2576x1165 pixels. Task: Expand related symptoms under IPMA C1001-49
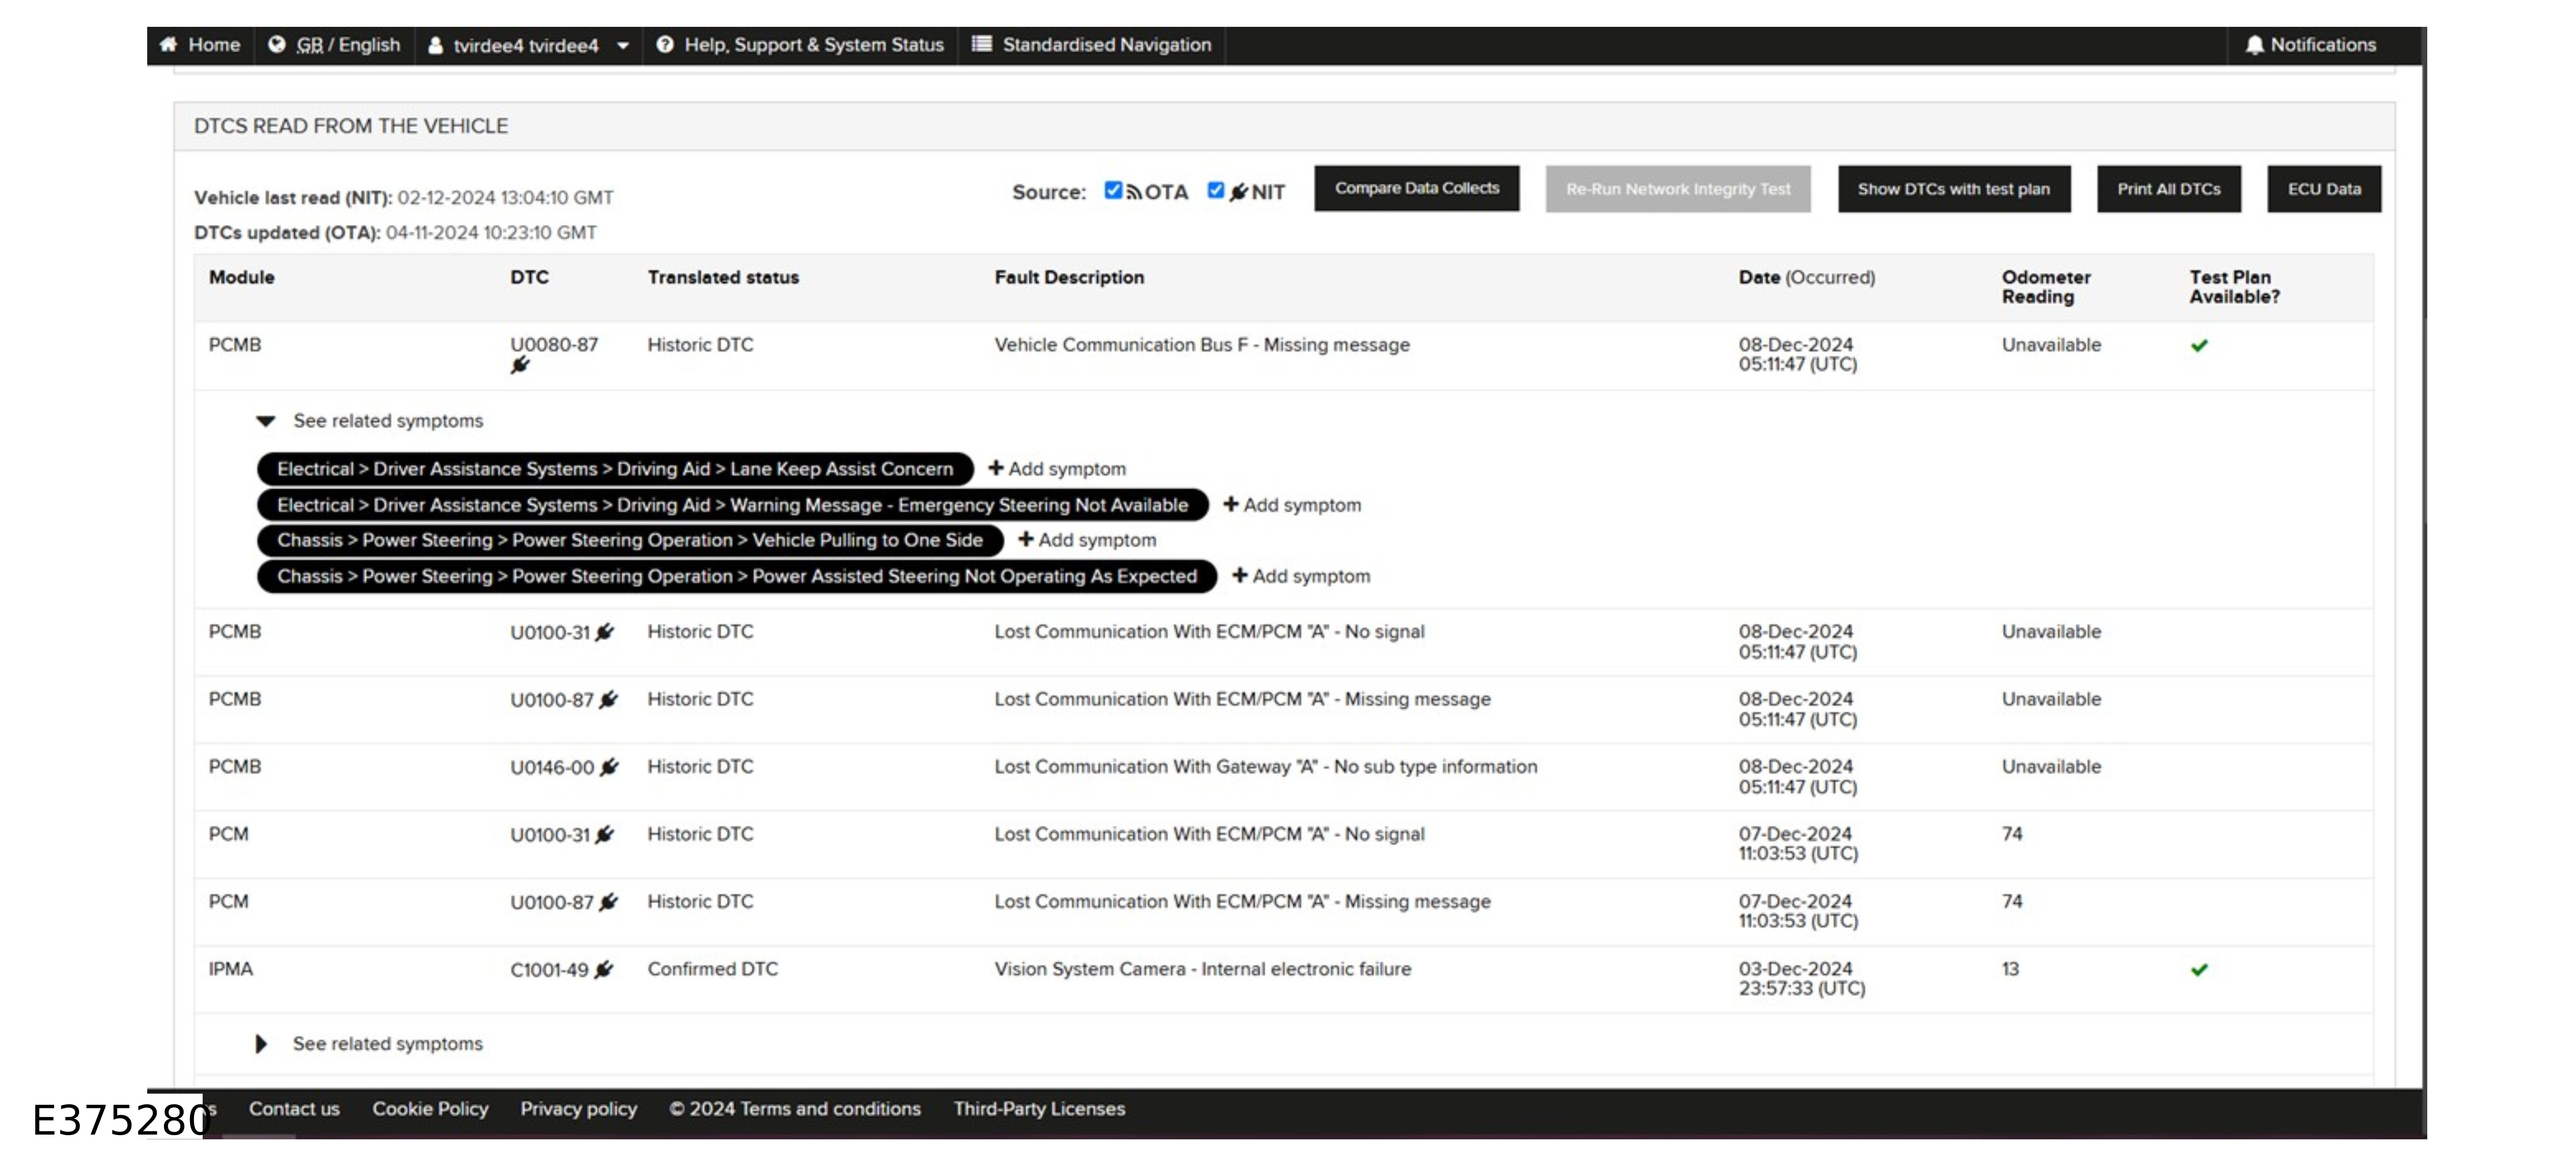pos(261,1044)
